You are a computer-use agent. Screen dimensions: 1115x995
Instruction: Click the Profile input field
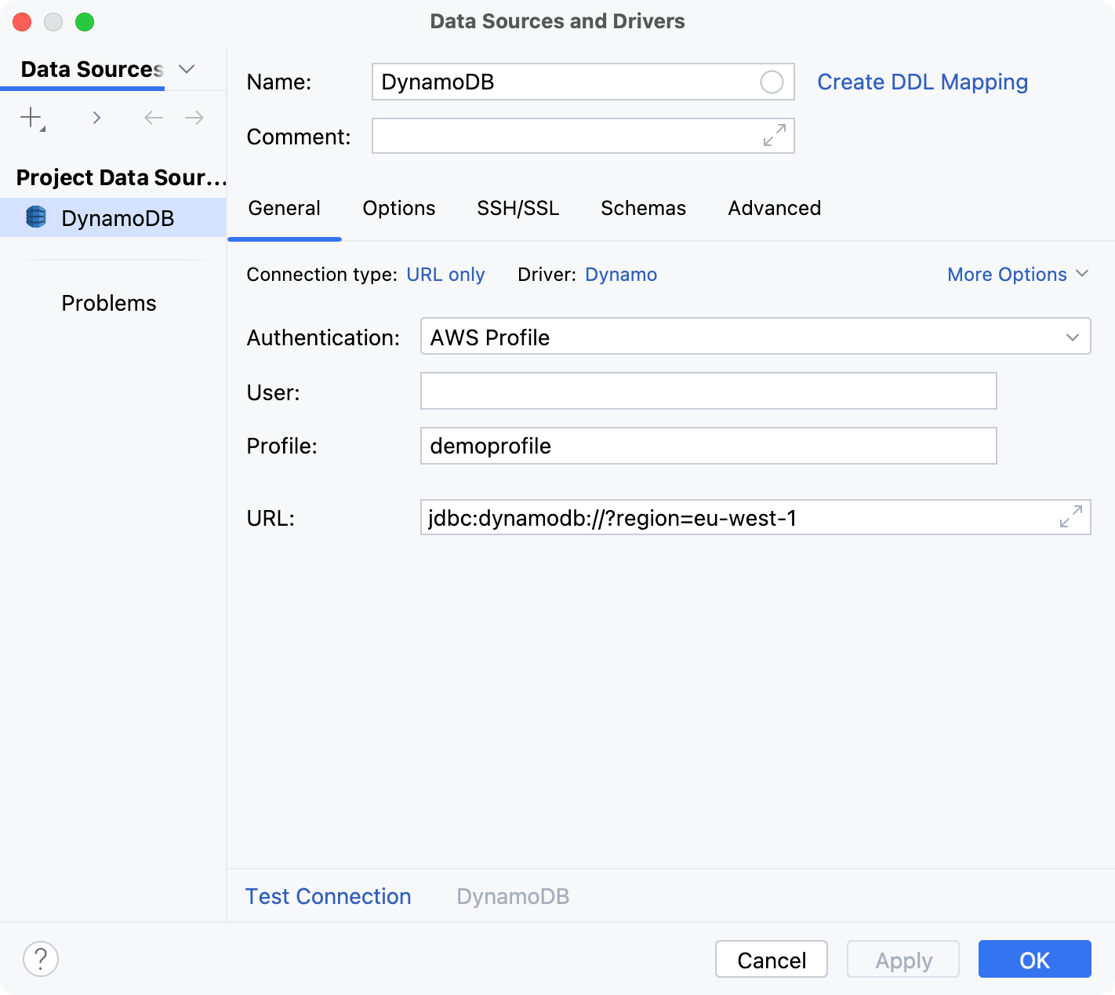[x=707, y=446]
